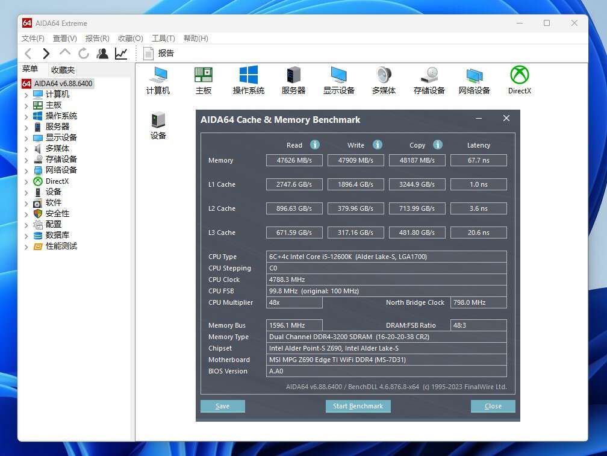Select 安全性 in the tree
The width and height of the screenshot is (607, 456).
[57, 214]
